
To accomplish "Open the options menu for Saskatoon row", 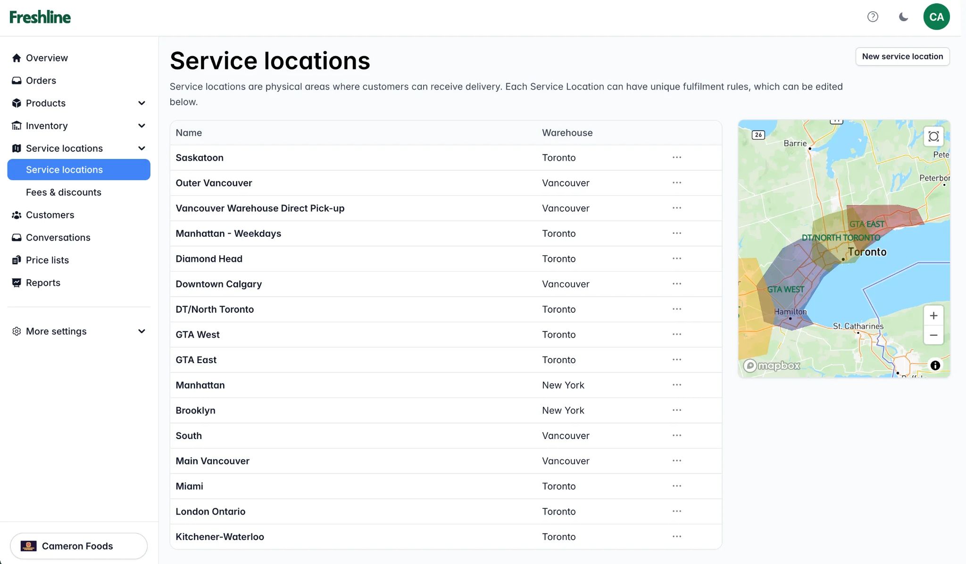I will pyautogui.click(x=677, y=158).
